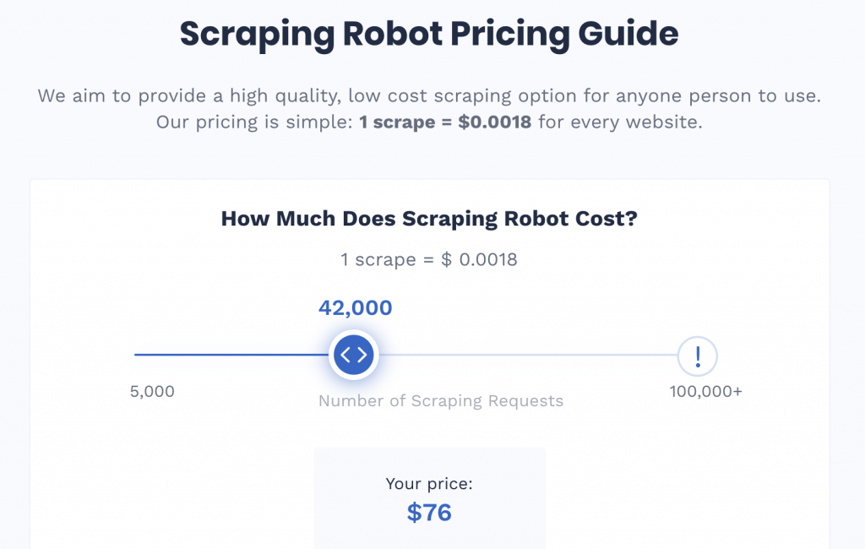Select the 5,000 minimum label
Image resolution: width=865 pixels, height=549 pixels.
pos(153,391)
